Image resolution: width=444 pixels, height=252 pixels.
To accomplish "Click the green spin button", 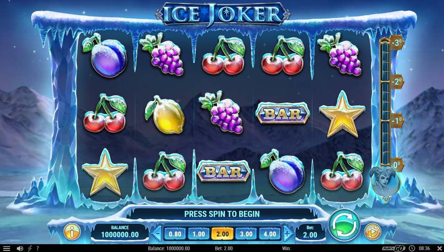I will pos(344,225).
